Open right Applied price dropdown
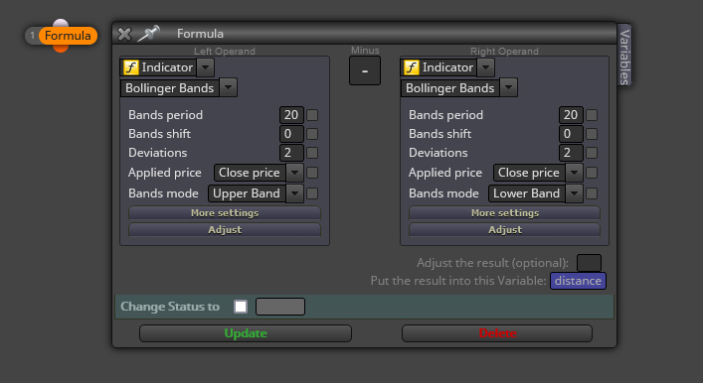Image resolution: width=703 pixels, height=383 pixels. click(x=574, y=173)
